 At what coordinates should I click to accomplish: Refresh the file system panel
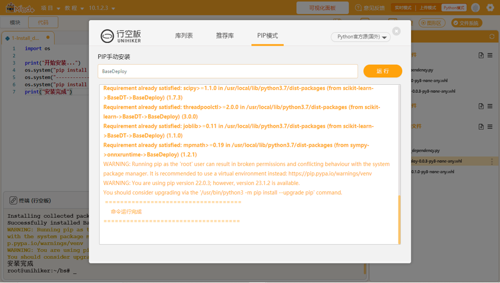tap(492, 37)
